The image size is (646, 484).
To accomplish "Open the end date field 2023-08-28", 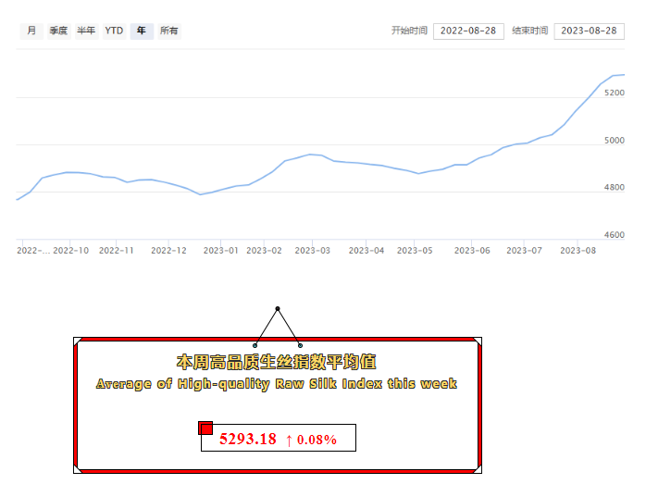I will (x=589, y=31).
